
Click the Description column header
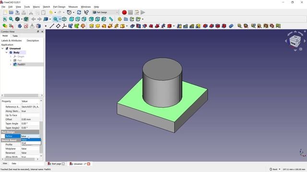click(x=33, y=41)
